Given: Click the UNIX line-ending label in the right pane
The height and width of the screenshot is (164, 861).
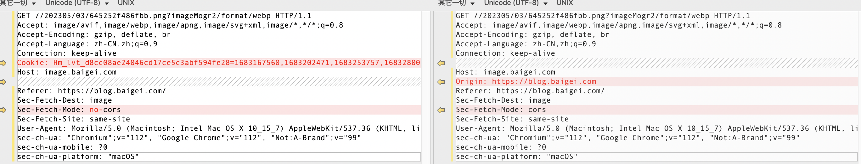Looking at the screenshot, I should coord(565,3).
